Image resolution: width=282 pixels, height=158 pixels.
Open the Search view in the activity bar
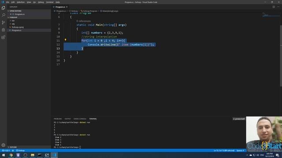point(3,15)
